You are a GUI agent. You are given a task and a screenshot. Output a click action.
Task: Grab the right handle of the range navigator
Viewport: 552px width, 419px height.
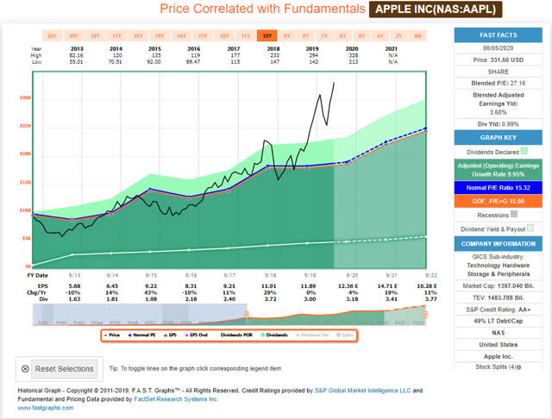coord(425,314)
